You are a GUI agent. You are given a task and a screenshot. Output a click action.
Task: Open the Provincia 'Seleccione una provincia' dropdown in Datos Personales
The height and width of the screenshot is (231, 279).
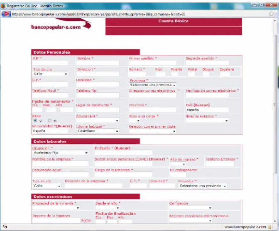153,85
